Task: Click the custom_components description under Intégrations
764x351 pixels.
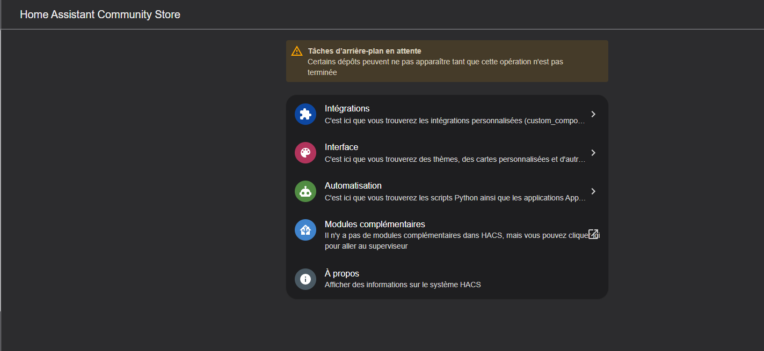Action: pos(454,121)
